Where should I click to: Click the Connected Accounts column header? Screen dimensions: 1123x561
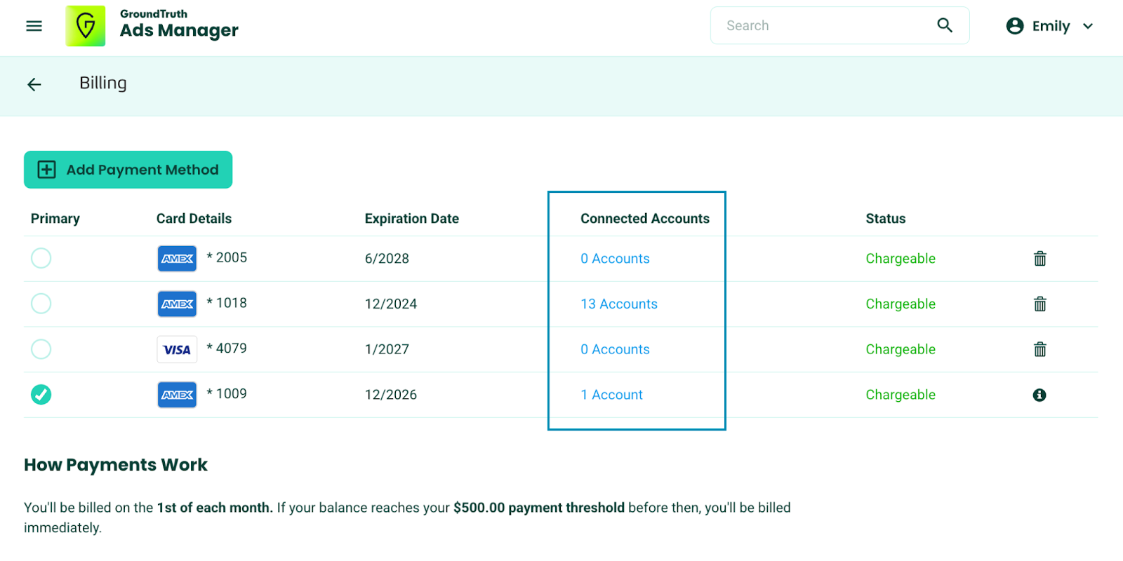point(644,219)
